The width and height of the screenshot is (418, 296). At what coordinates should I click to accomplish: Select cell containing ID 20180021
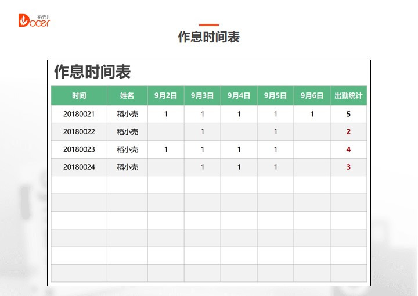79,115
